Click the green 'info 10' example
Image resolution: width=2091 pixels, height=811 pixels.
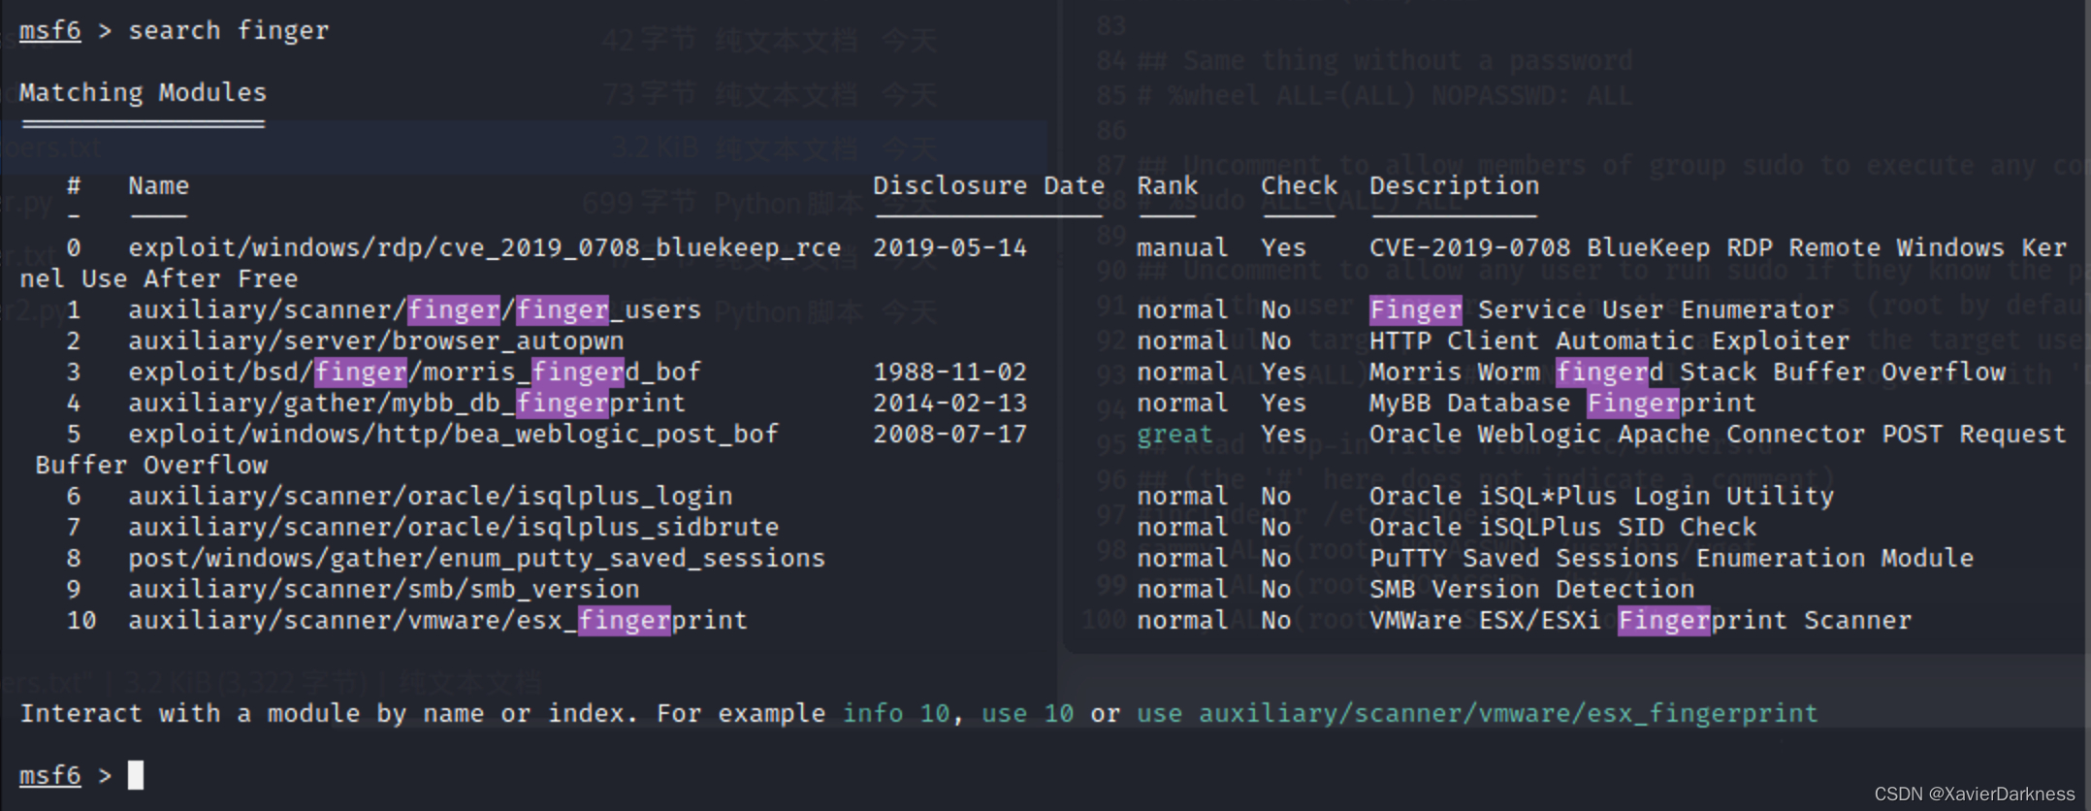[x=896, y=714]
